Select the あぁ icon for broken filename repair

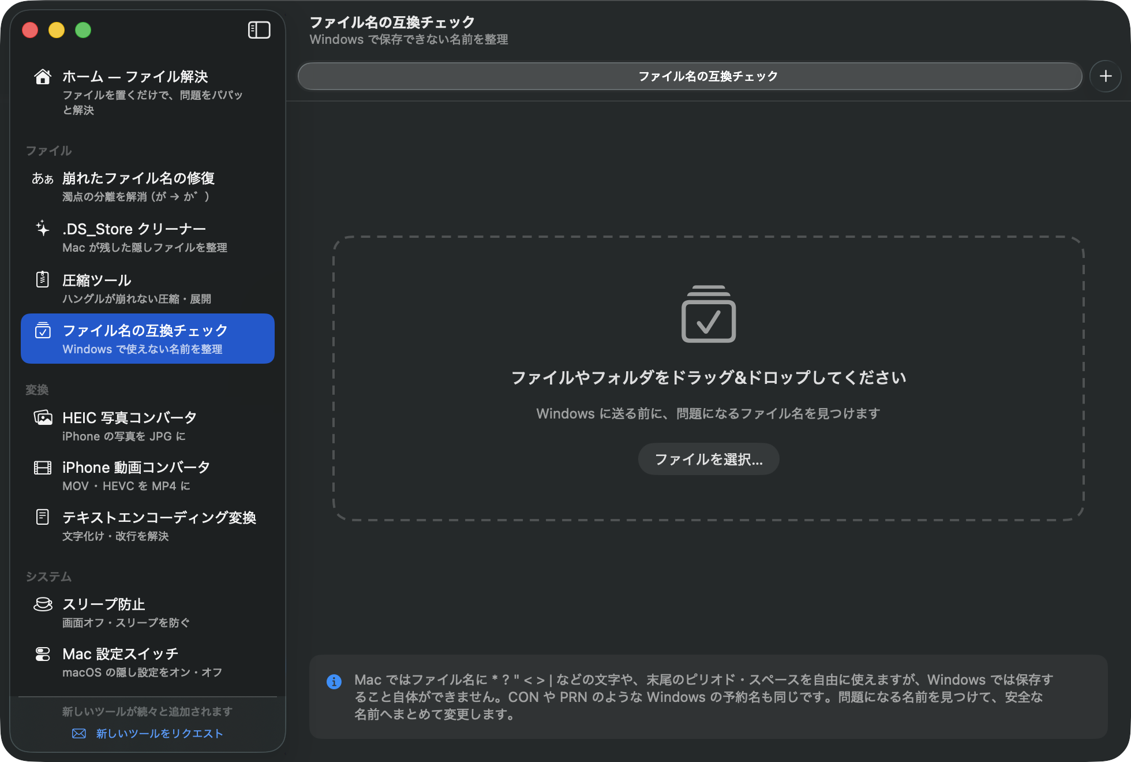click(42, 178)
